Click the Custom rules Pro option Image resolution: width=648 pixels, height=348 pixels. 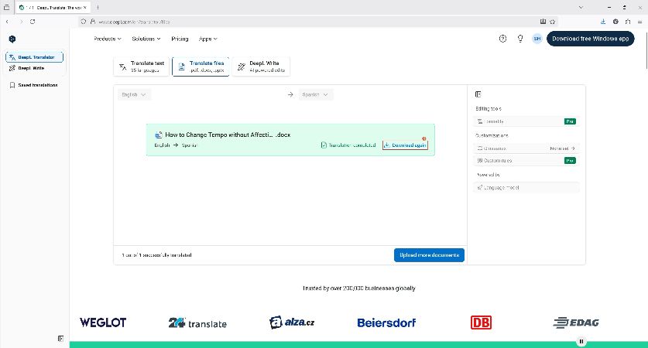point(526,161)
